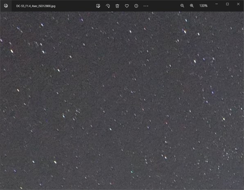This screenshot has height=190, width=244.
Task: Minimize the Photos window
Action: [x=217, y=4]
